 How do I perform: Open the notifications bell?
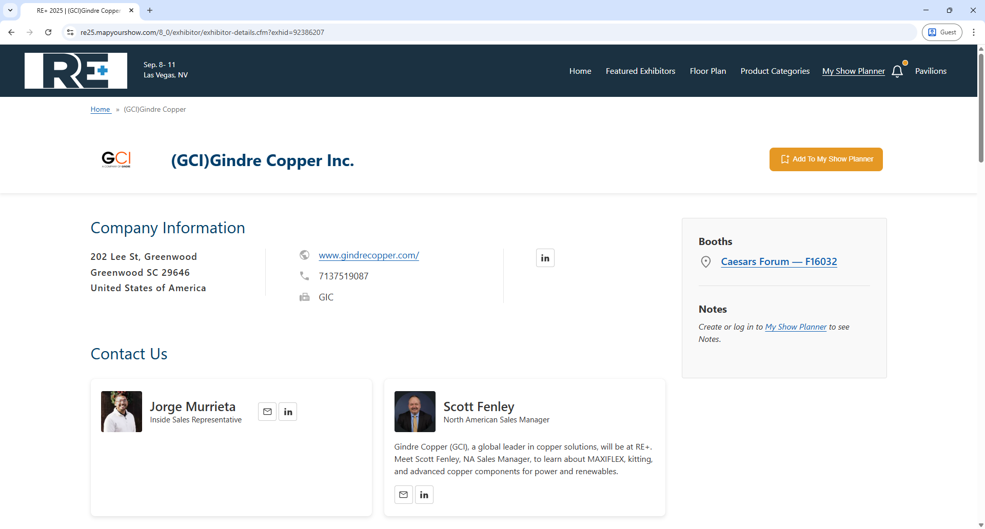pos(897,71)
